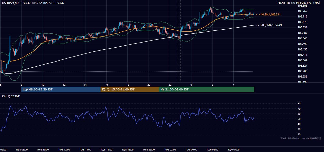This screenshot has height=152, width=324.
Task: Click RSI scale value 50
Action: [x=299, y=119]
